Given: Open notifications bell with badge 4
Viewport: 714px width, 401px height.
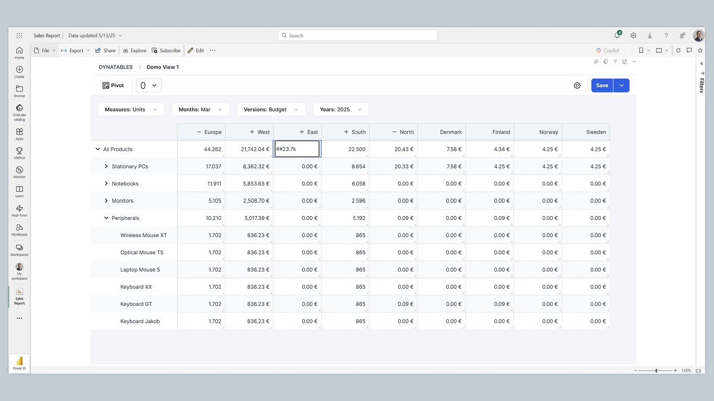Looking at the screenshot, I should 617,36.
